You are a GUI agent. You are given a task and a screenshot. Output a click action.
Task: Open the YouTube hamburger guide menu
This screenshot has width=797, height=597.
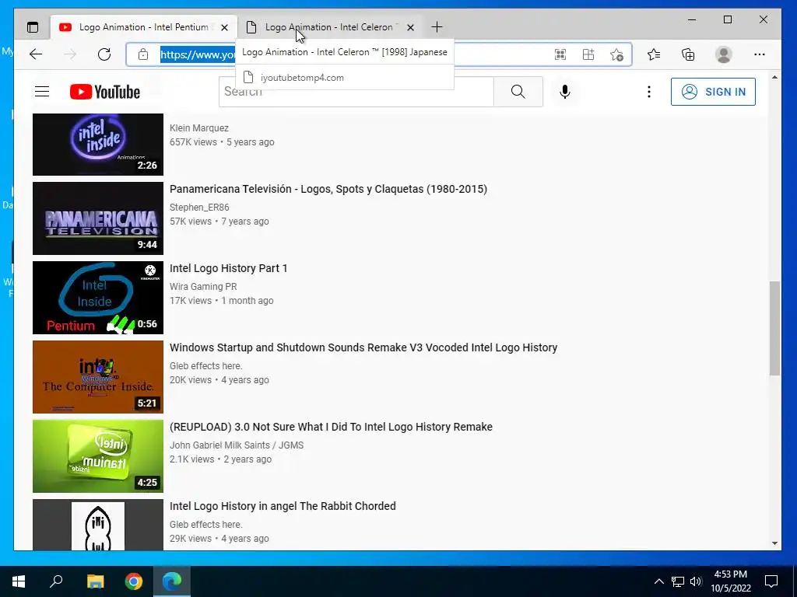tap(42, 92)
